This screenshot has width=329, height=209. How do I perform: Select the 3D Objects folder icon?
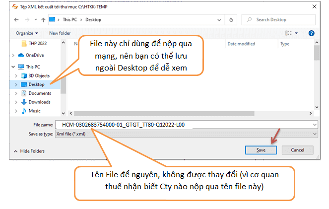pos(24,75)
